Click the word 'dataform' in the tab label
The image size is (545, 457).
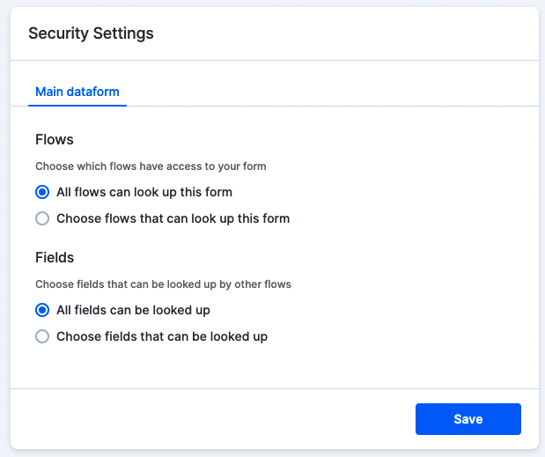94,92
